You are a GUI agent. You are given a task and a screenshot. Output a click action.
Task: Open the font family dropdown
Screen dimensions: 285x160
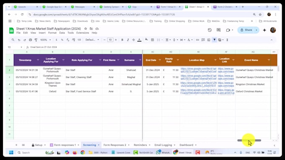coord(92,40)
